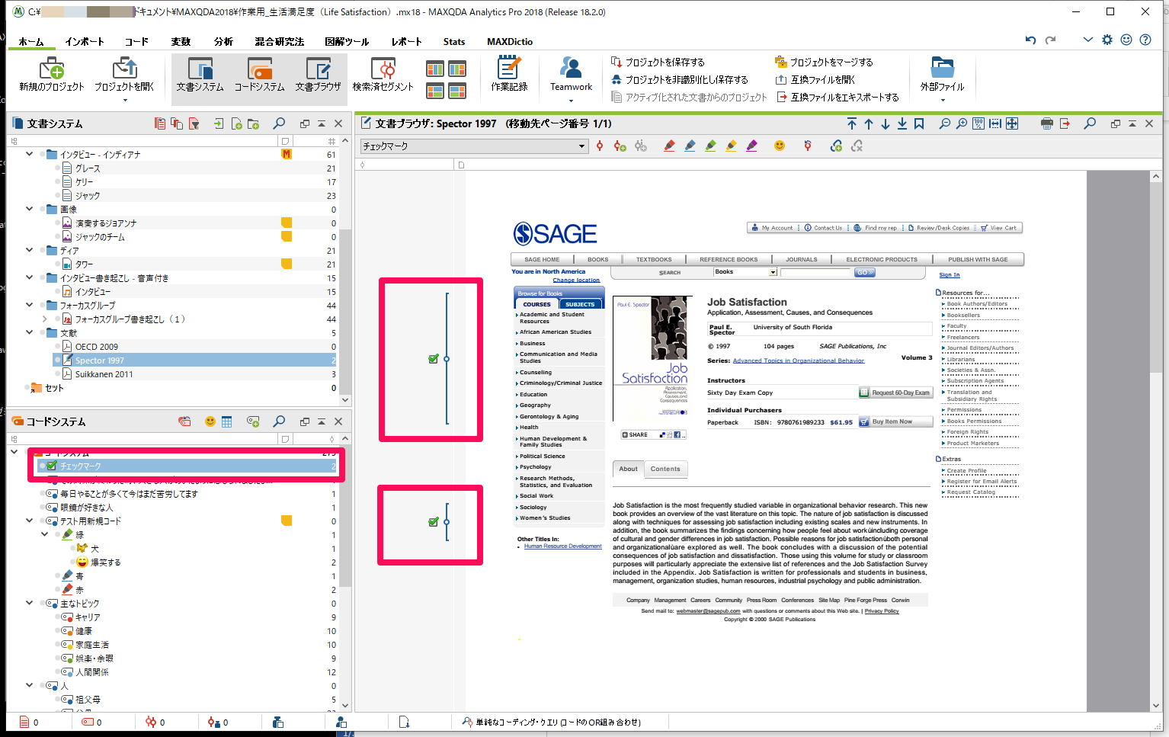The height and width of the screenshot is (737, 1169).
Task: Collapse the 主なトピック code group
Action: tap(30, 603)
